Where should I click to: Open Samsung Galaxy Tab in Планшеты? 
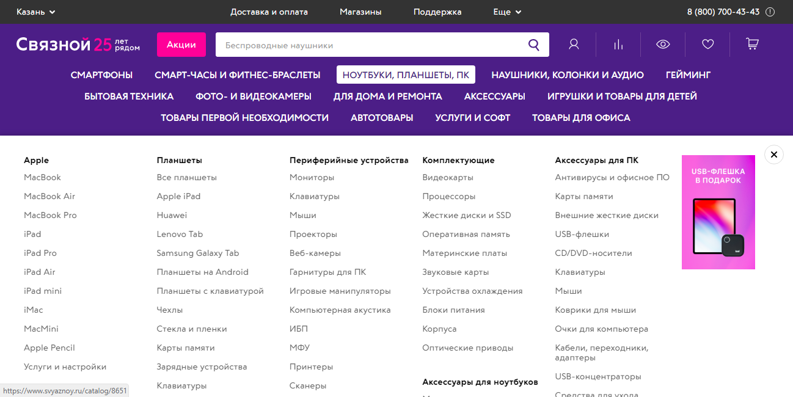[197, 252]
